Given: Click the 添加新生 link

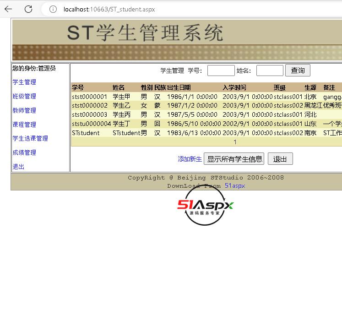Looking at the screenshot, I should click(x=190, y=159).
